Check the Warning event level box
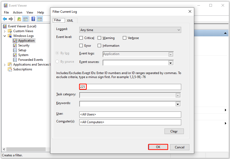This screenshot has width=230, height=159. 99,38
